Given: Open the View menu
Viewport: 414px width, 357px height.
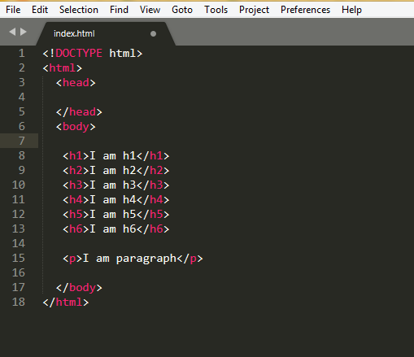Looking at the screenshot, I should pyautogui.click(x=150, y=10).
